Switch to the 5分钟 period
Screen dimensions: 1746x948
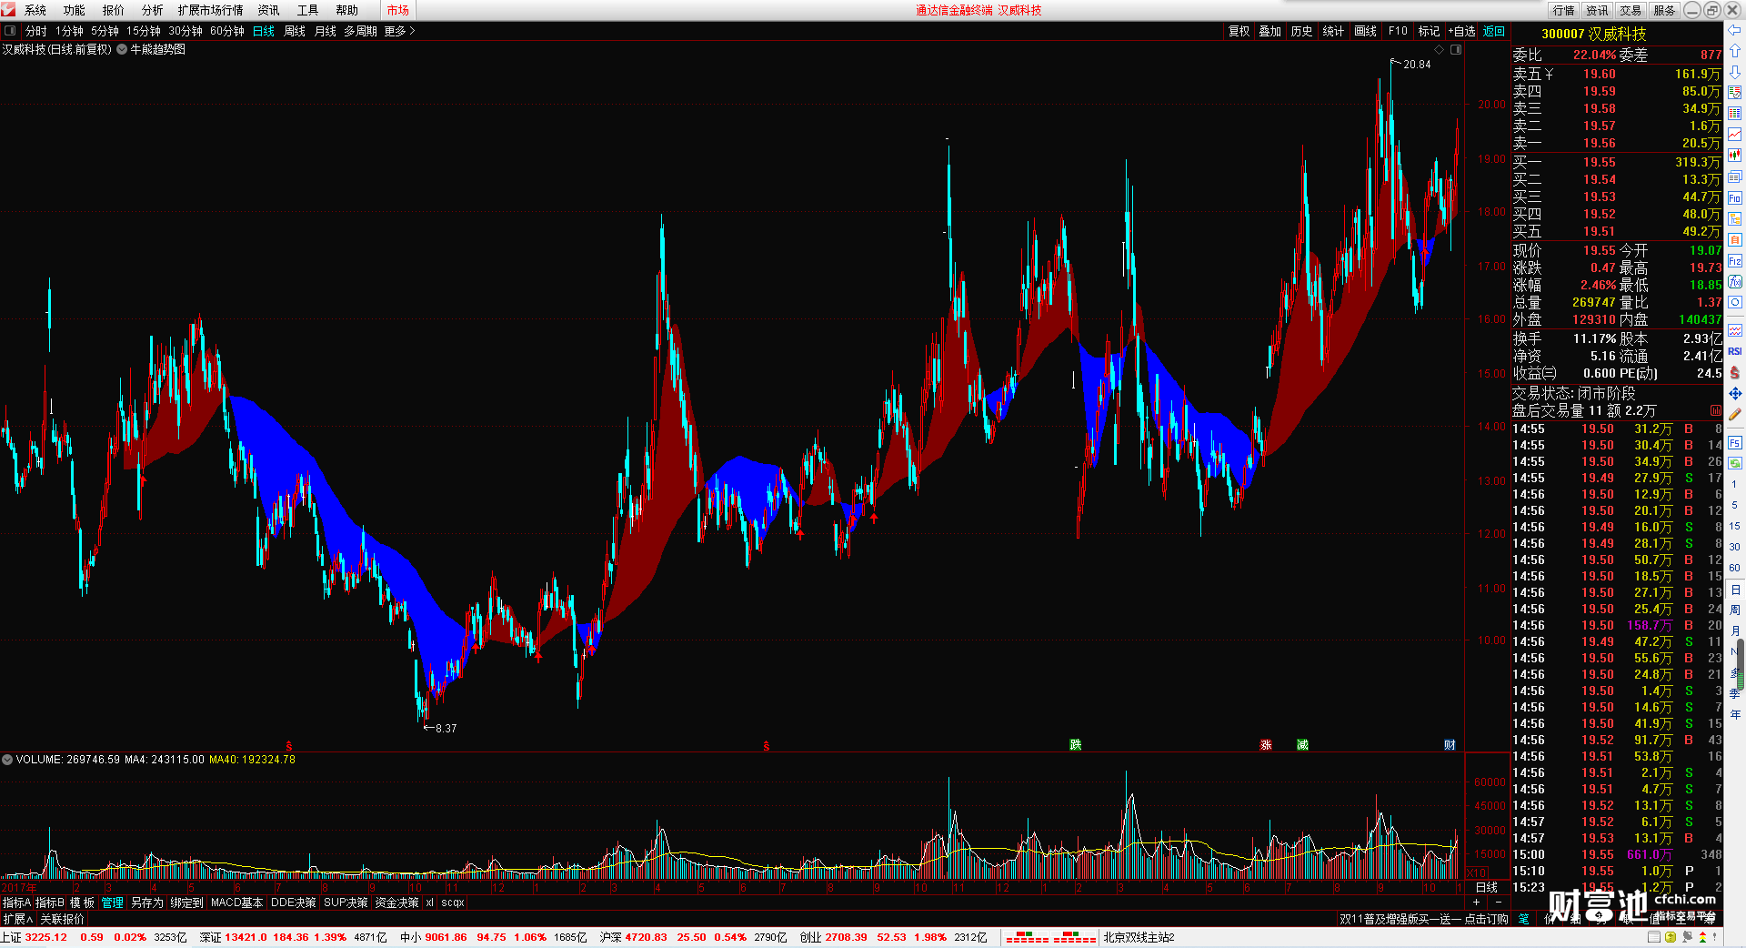pos(105,31)
